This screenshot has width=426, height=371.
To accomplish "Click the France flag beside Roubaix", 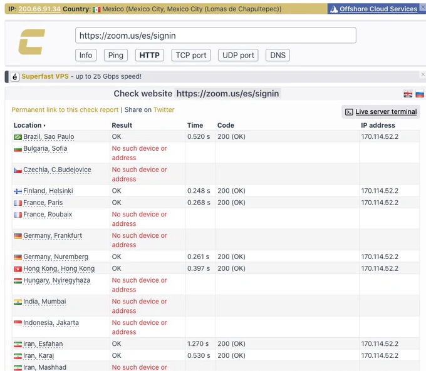I will pos(18,215).
